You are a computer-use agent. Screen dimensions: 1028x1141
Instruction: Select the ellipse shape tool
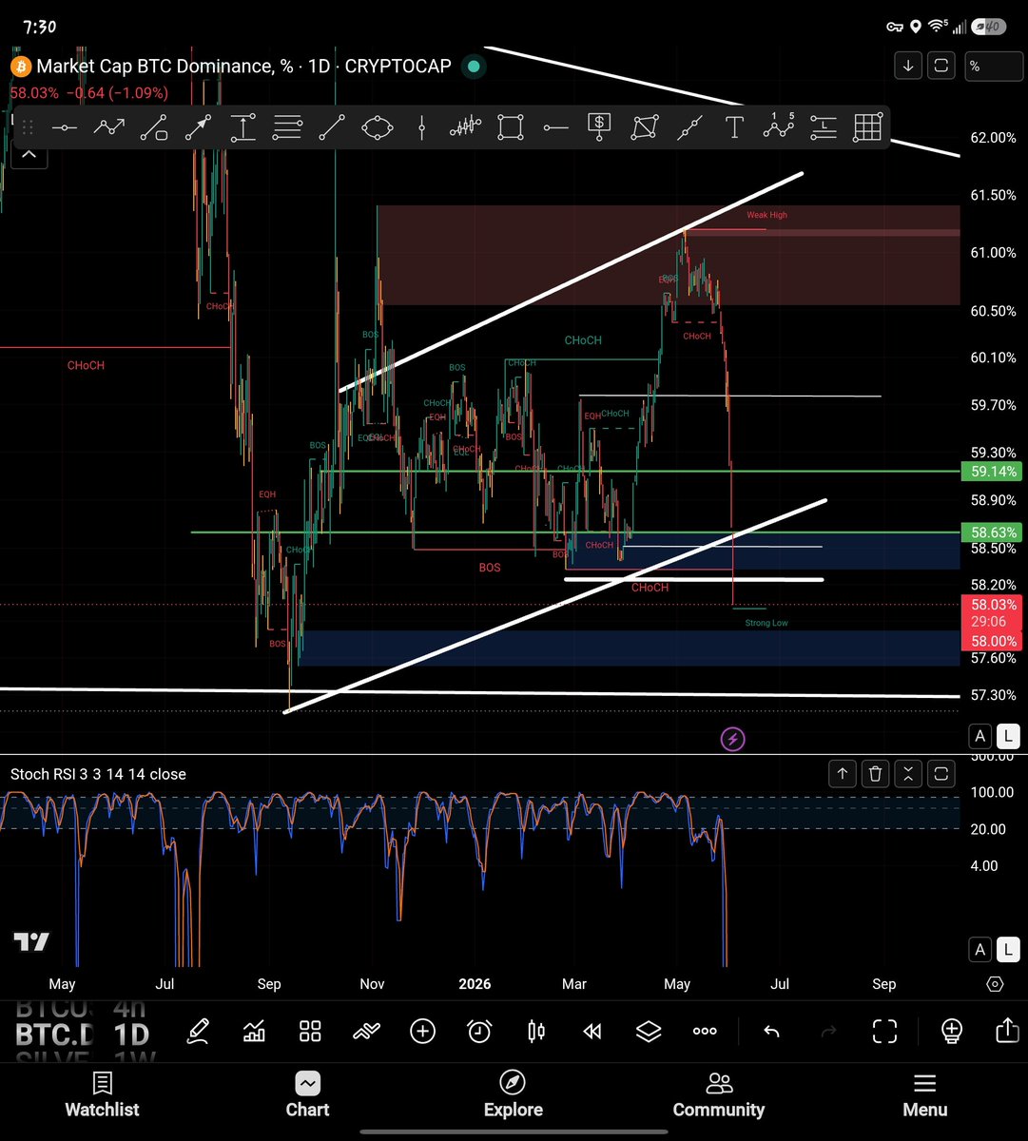tap(377, 127)
